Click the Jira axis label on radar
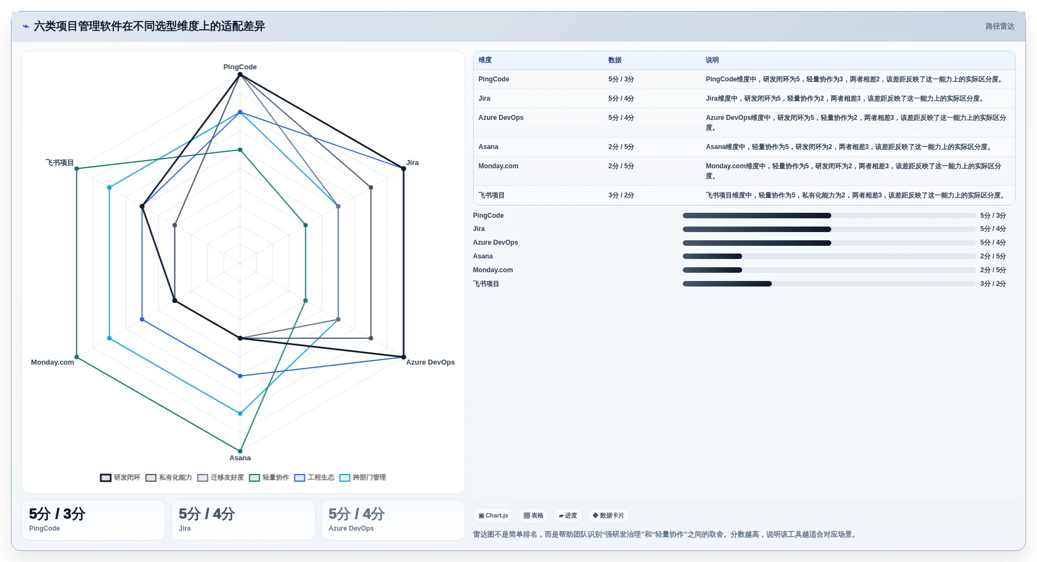1037x562 pixels. [x=413, y=163]
